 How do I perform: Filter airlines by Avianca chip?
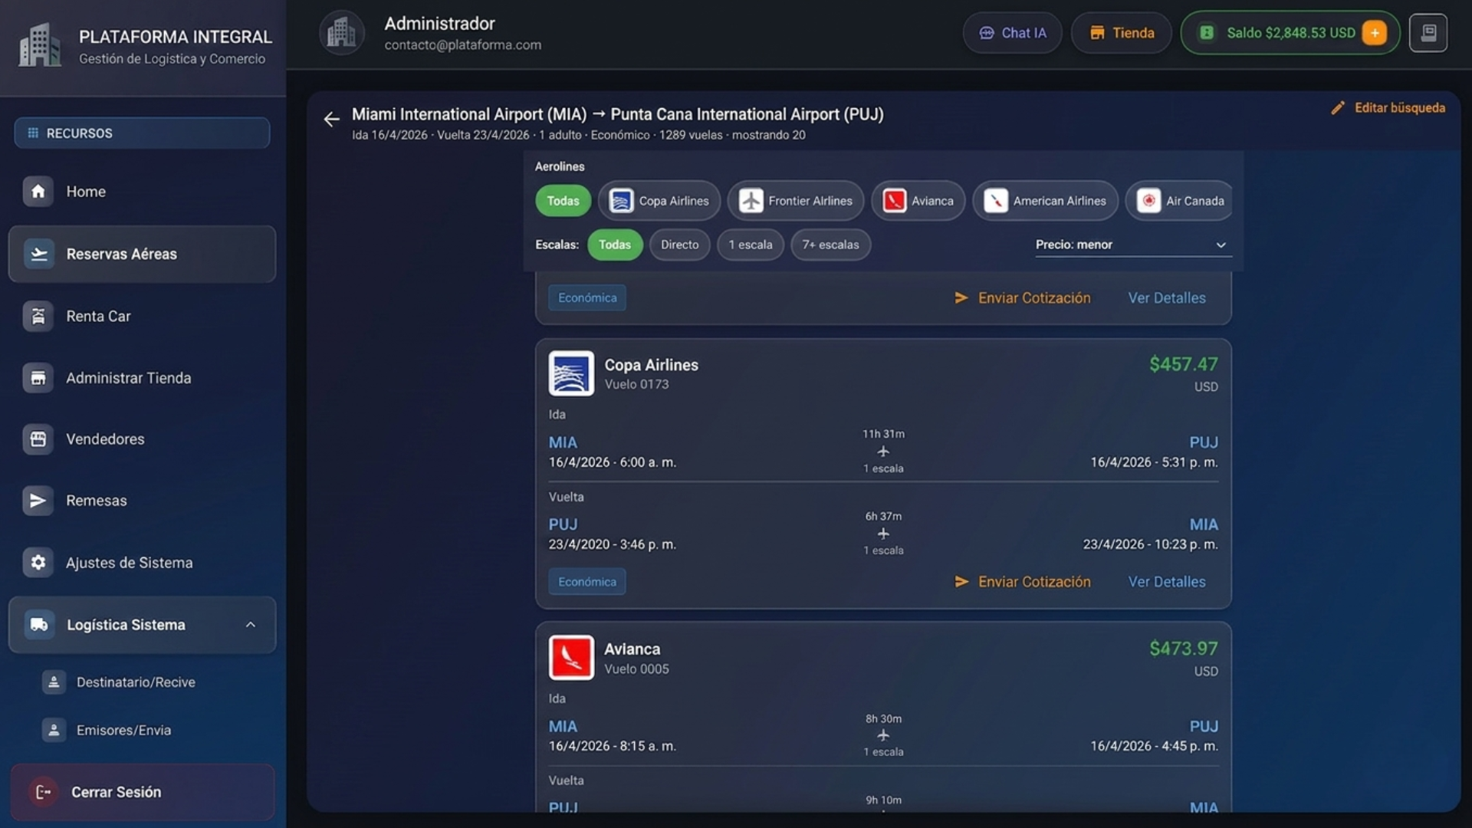point(918,201)
